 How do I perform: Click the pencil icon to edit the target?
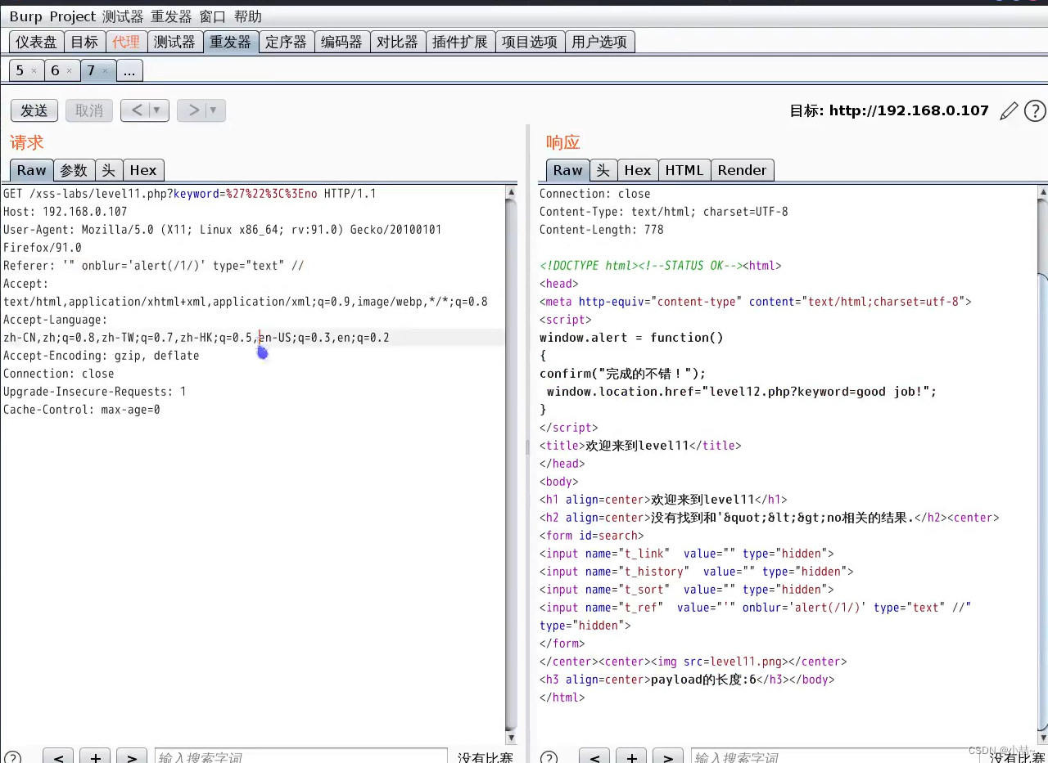1009,110
